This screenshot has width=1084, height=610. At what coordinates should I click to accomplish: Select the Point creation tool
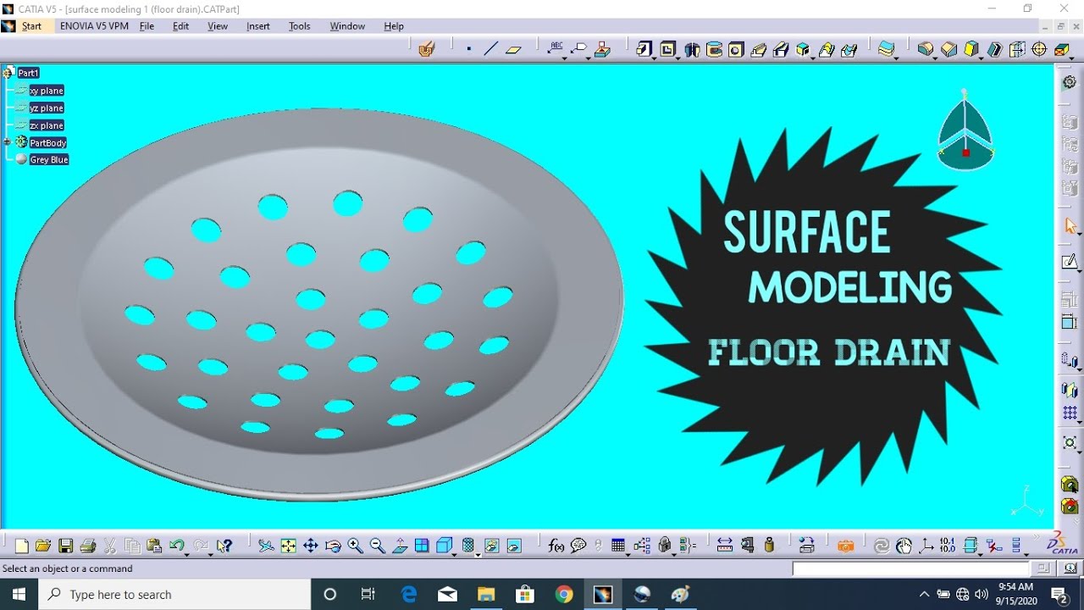(x=469, y=49)
